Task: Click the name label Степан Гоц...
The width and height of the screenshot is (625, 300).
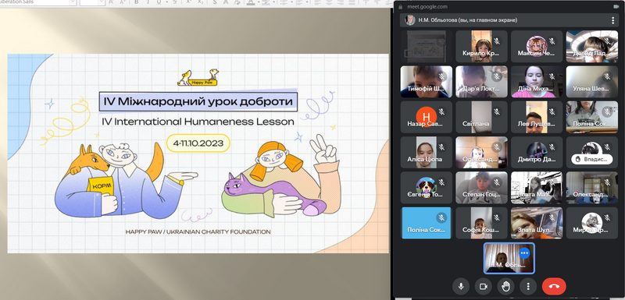Action: coord(480,194)
